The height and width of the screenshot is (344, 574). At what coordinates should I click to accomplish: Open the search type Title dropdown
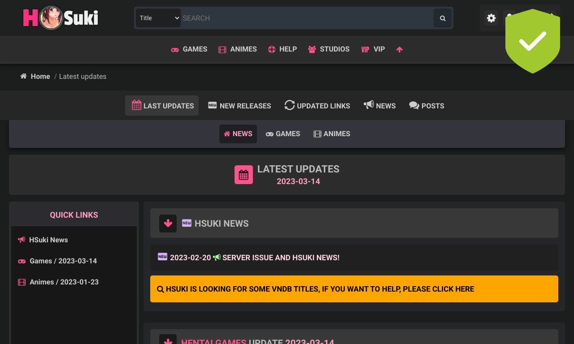point(158,18)
